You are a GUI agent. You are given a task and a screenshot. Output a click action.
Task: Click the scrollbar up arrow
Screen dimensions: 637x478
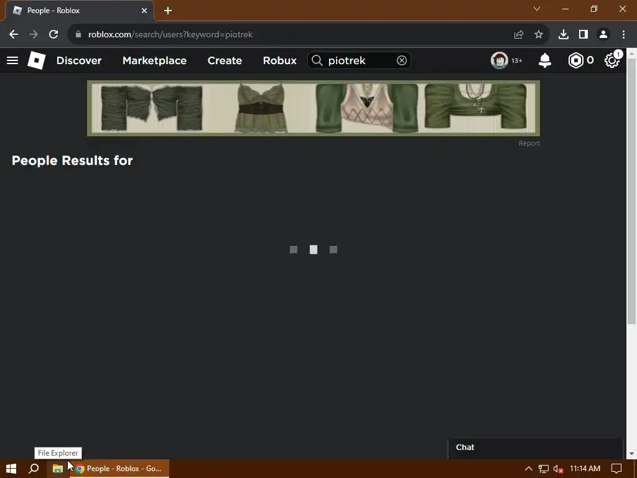pos(631,52)
